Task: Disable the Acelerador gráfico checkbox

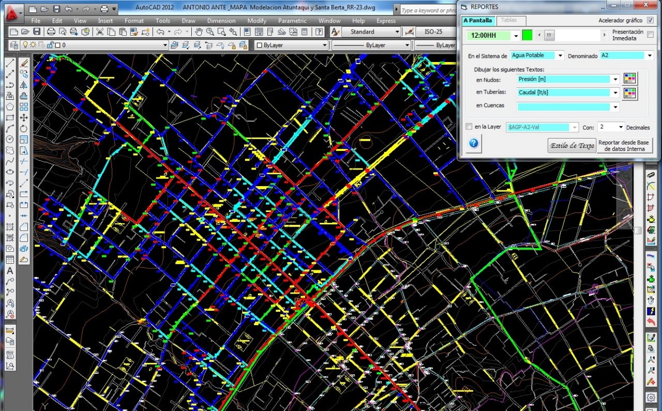Action: pos(650,21)
